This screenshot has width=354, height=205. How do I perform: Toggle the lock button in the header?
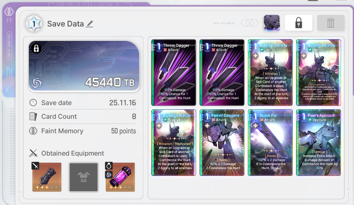pos(298,23)
